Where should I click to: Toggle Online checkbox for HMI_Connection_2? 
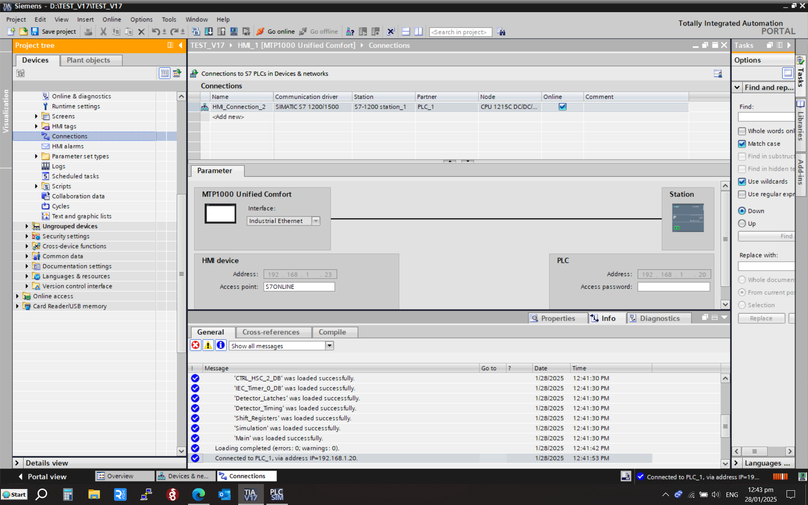pyautogui.click(x=562, y=107)
